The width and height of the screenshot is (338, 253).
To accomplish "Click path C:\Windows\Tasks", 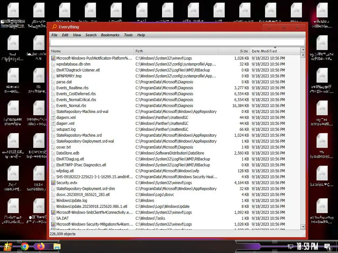I will click(151, 218).
